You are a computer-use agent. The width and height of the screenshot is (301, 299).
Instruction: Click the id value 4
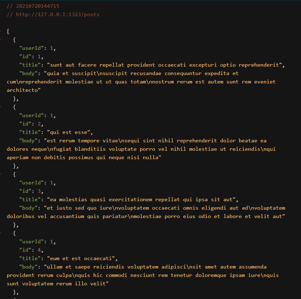point(39,250)
